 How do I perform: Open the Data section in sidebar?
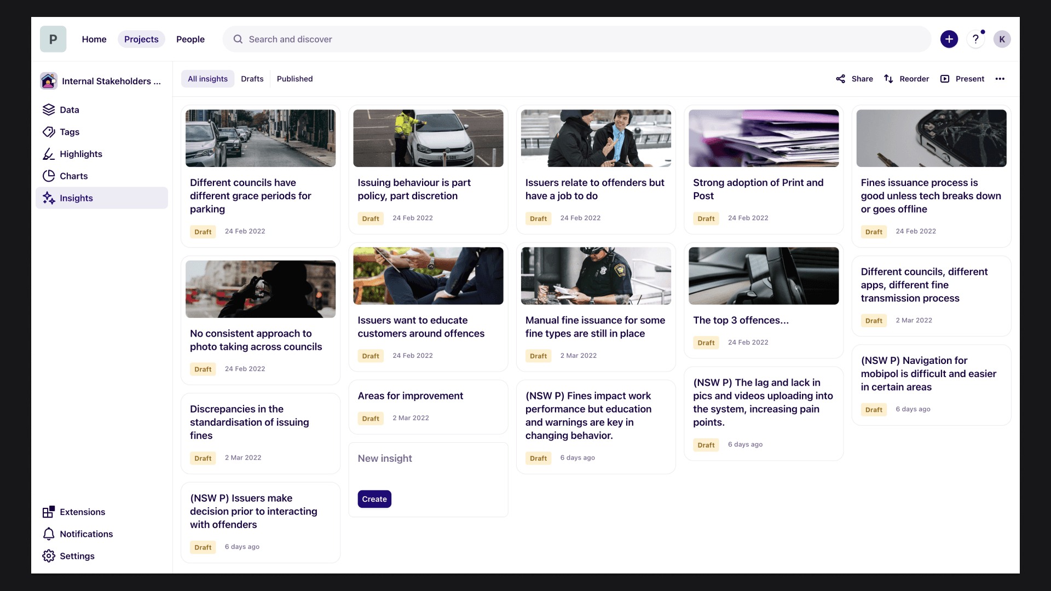pyautogui.click(x=69, y=110)
